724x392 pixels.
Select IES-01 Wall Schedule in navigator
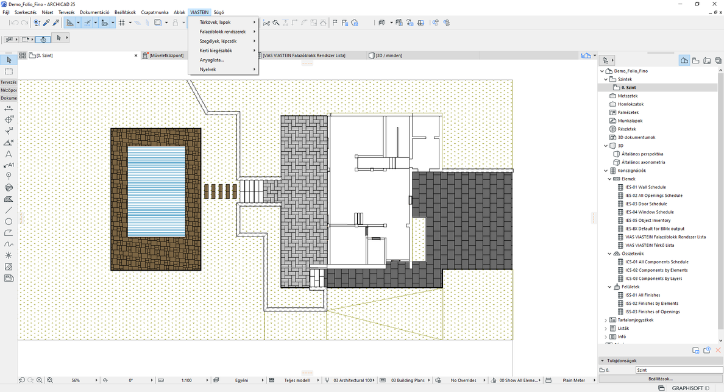tap(645, 187)
